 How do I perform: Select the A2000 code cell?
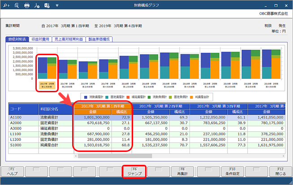[23, 123]
